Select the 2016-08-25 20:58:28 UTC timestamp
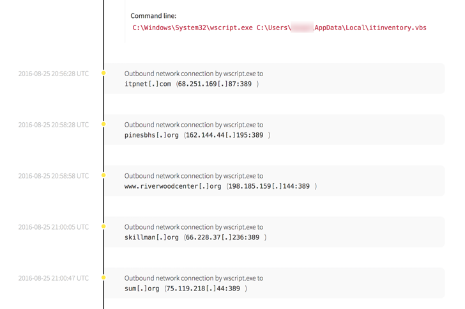Image resolution: width=465 pixels, height=309 pixels. (x=54, y=125)
